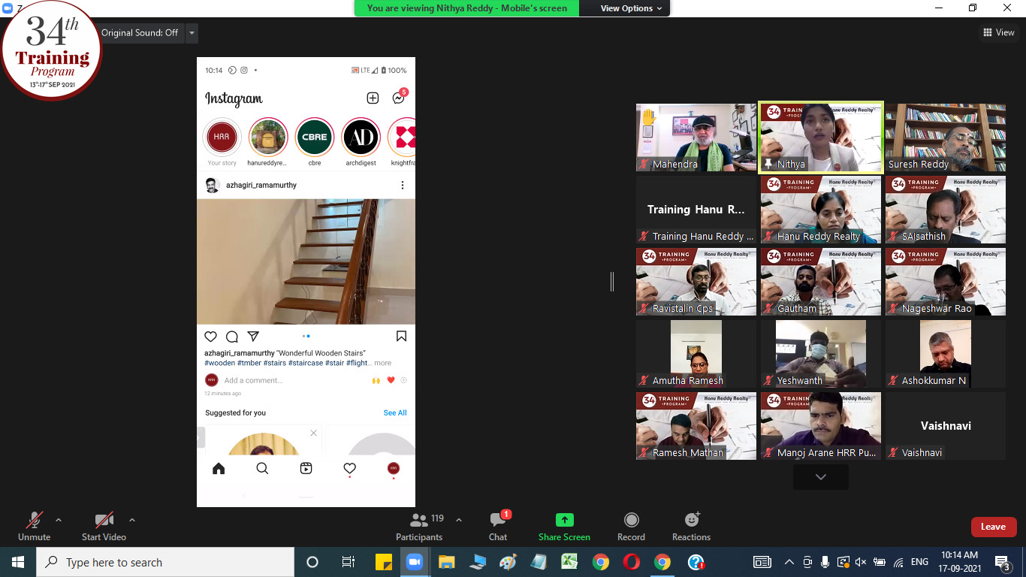Viewport: 1026px width, 577px height.
Task: Click the #wooden hashtag in caption
Action: [x=220, y=363]
